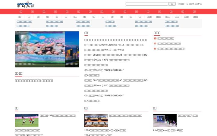
Task: Click the WeChat bubbles icon in header
Action: 193,4
